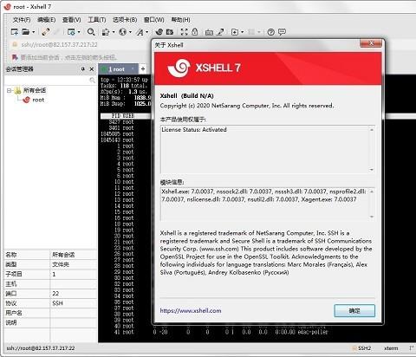416x357 pixels.
Task: Pin the session manager panel
Action: click(83, 69)
